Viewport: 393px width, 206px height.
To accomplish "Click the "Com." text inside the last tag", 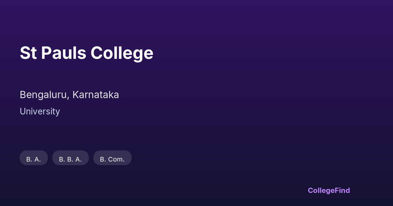I will click(116, 159).
